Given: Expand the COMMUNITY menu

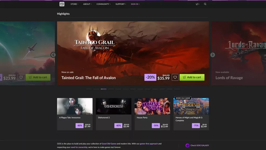Looking at the screenshot, I should coord(103,4).
